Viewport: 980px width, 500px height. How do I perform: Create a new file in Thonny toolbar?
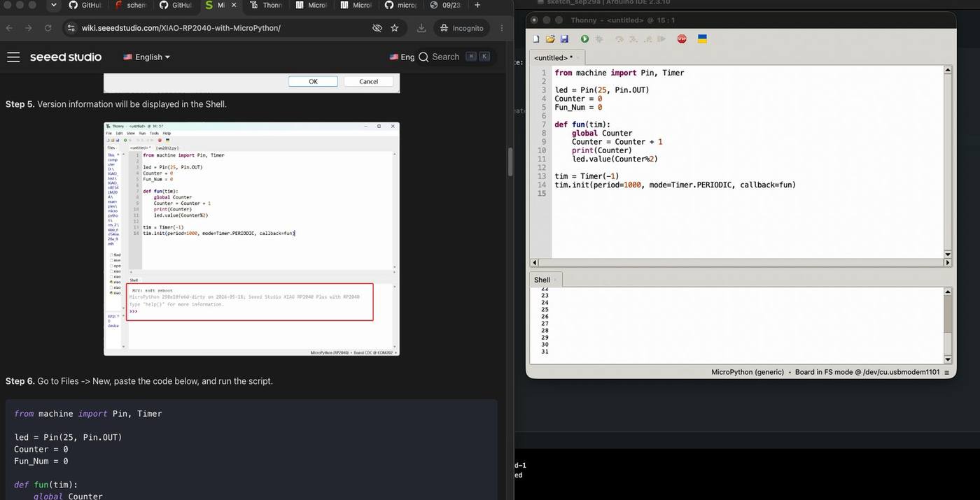click(x=536, y=39)
